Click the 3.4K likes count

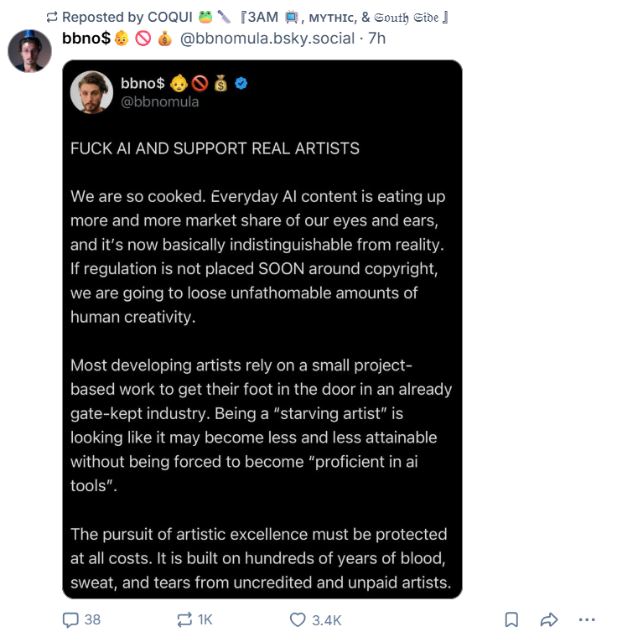tap(327, 620)
